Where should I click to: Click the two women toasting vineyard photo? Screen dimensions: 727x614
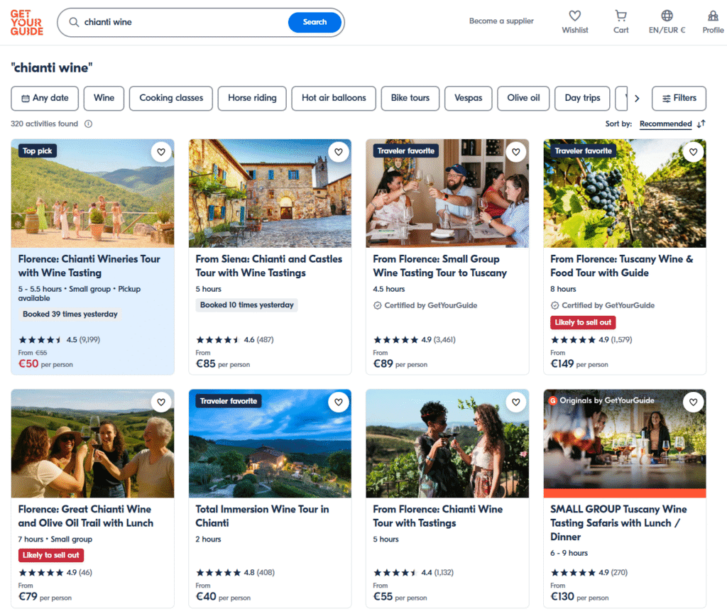pyautogui.click(x=447, y=444)
